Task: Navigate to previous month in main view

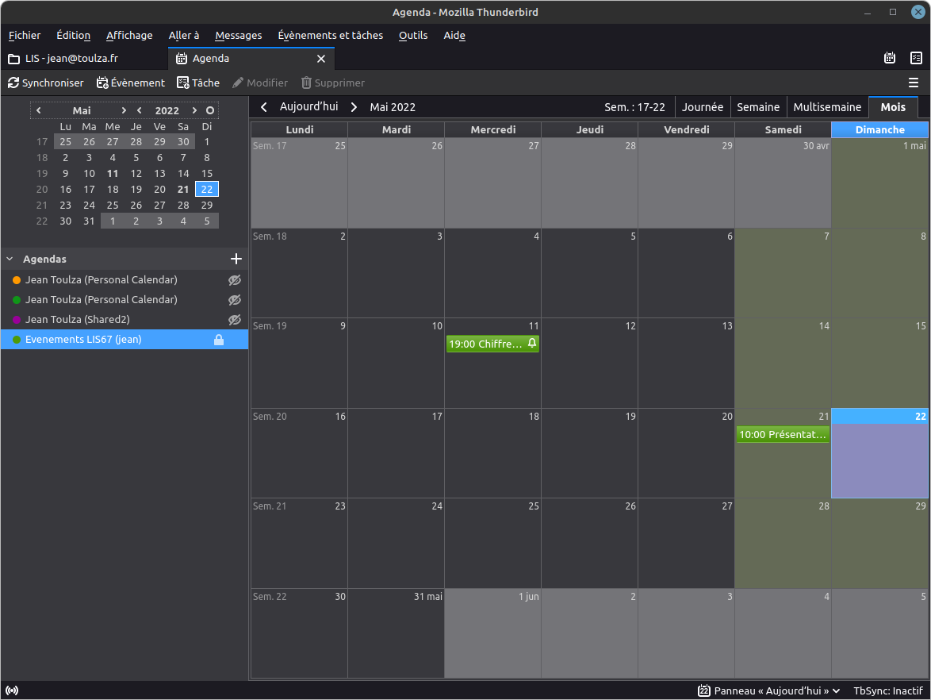Action: [x=263, y=107]
